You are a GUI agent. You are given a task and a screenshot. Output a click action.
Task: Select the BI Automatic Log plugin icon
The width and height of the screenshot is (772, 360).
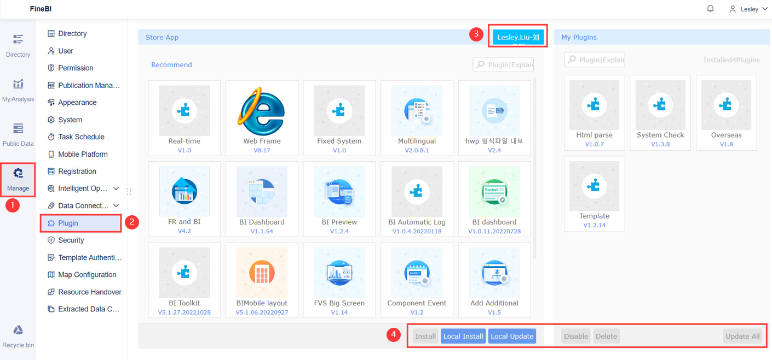(x=417, y=192)
